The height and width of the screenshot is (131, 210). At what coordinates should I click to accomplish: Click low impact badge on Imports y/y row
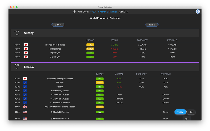click(90, 53)
